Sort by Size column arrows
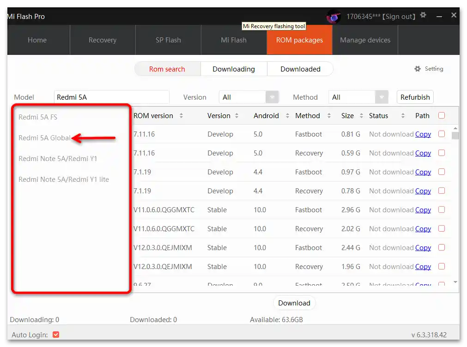467x347 pixels. pyautogui.click(x=361, y=116)
